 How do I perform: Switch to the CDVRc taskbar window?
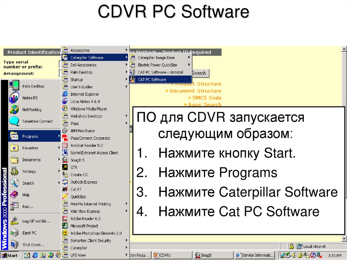(x=172, y=255)
